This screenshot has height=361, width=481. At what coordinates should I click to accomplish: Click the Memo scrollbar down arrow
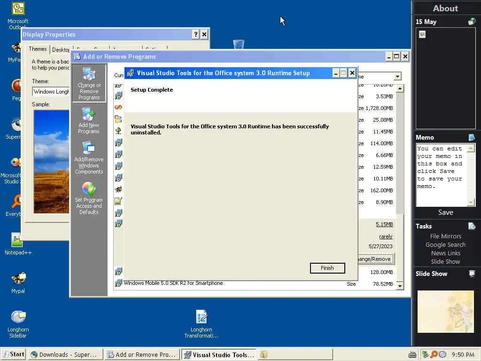click(x=471, y=202)
